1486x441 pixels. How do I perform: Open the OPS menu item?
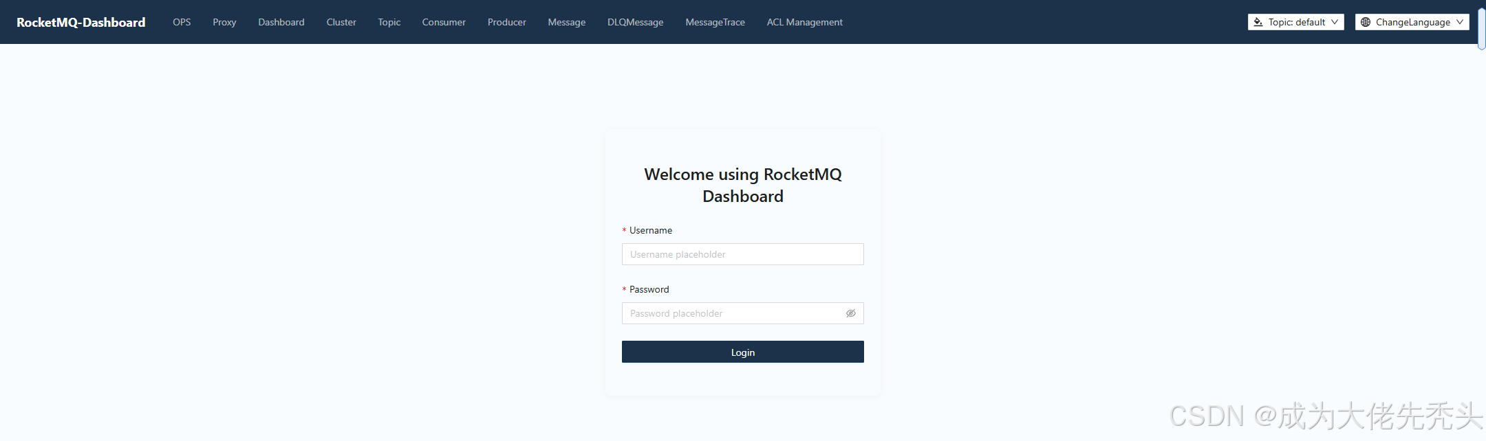(182, 22)
